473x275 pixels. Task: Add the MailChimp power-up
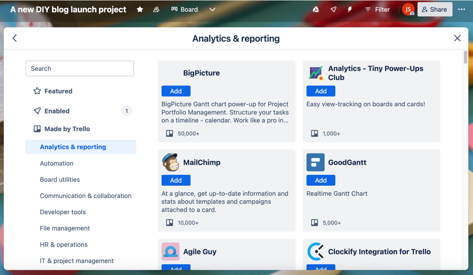pos(176,180)
